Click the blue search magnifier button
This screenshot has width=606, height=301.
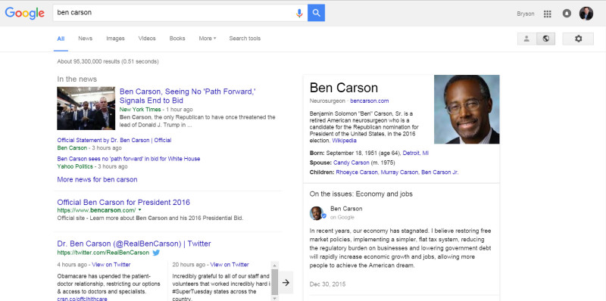316,13
